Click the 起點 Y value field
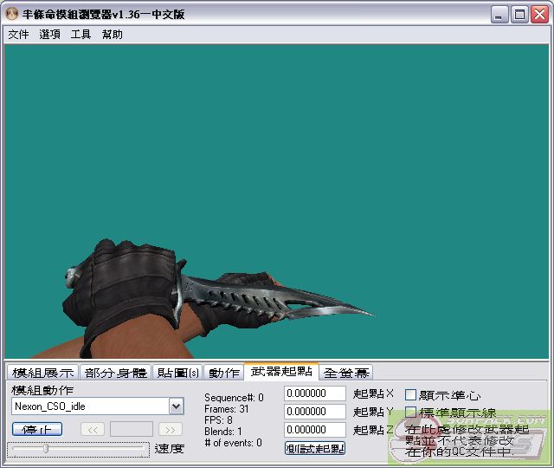This screenshot has height=468, width=554. click(x=315, y=412)
